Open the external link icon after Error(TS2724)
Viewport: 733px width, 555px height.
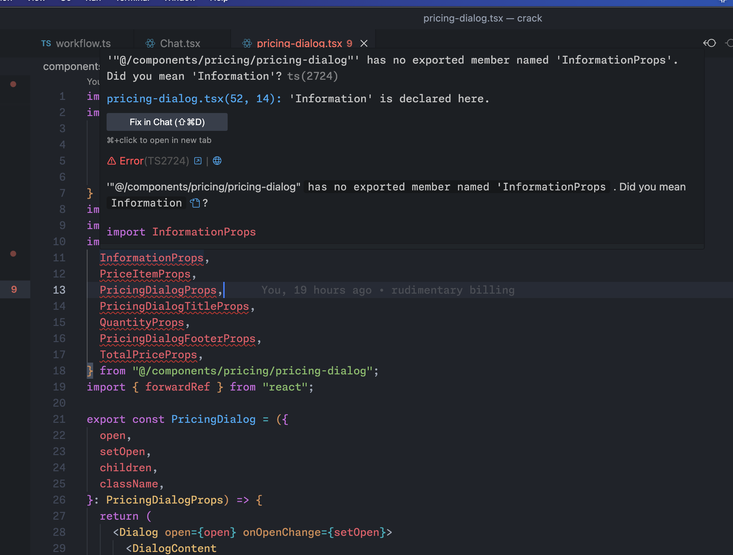click(198, 161)
